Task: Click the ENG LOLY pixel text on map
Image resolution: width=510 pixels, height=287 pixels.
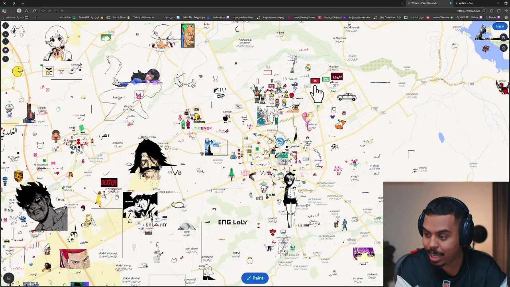Action: [233, 222]
